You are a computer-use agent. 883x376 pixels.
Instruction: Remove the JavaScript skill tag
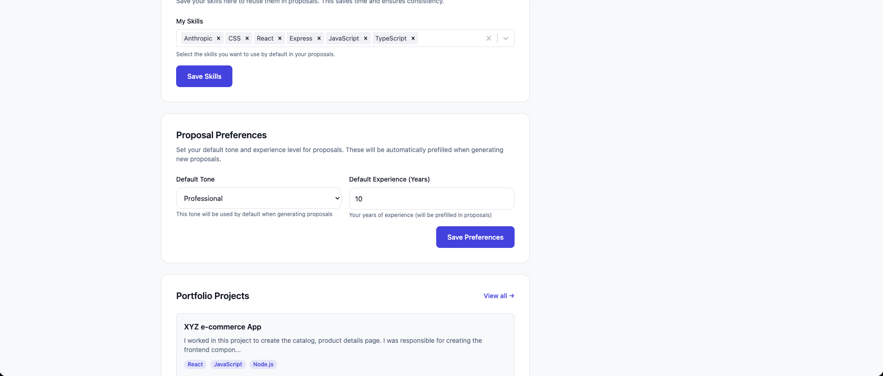[366, 38]
